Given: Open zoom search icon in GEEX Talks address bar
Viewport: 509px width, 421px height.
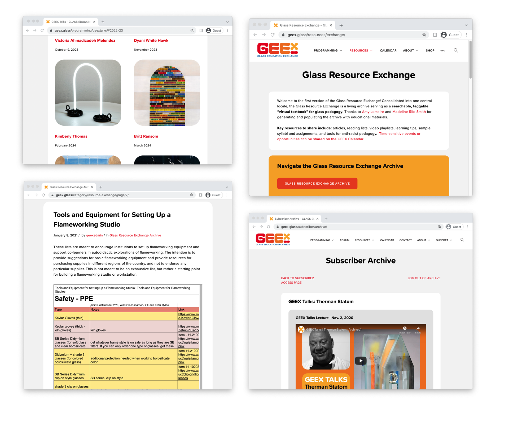Looking at the screenshot, I should click(192, 31).
